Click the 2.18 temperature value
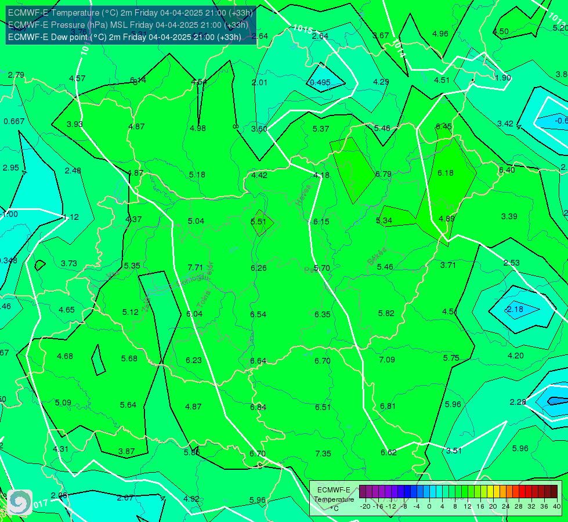 pyautogui.click(x=515, y=309)
